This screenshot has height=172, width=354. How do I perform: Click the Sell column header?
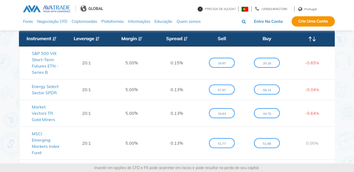(222, 39)
